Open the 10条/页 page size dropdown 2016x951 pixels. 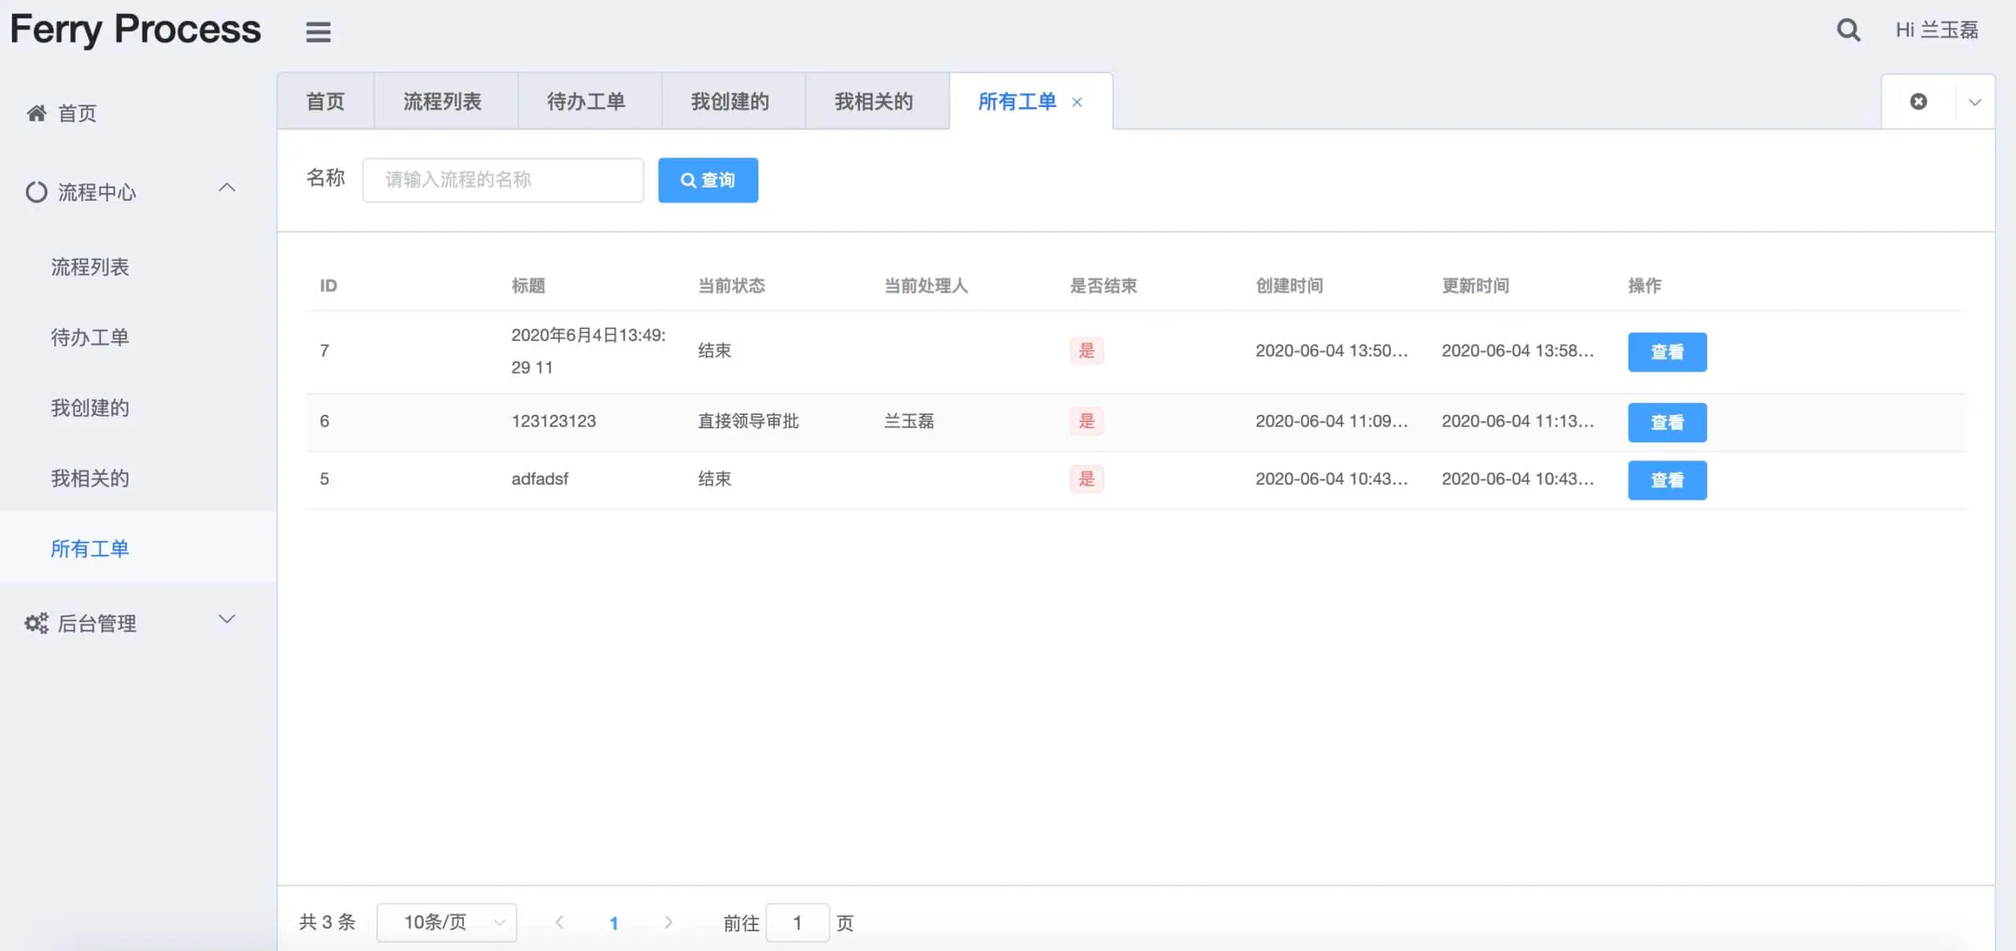[447, 922]
